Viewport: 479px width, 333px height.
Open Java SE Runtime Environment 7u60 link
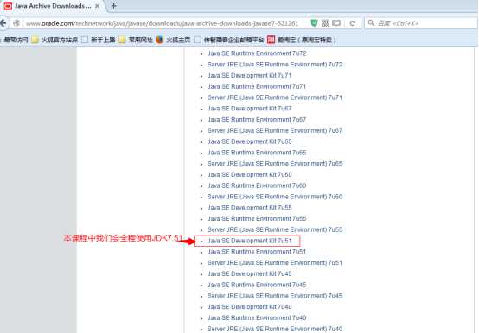(257, 185)
